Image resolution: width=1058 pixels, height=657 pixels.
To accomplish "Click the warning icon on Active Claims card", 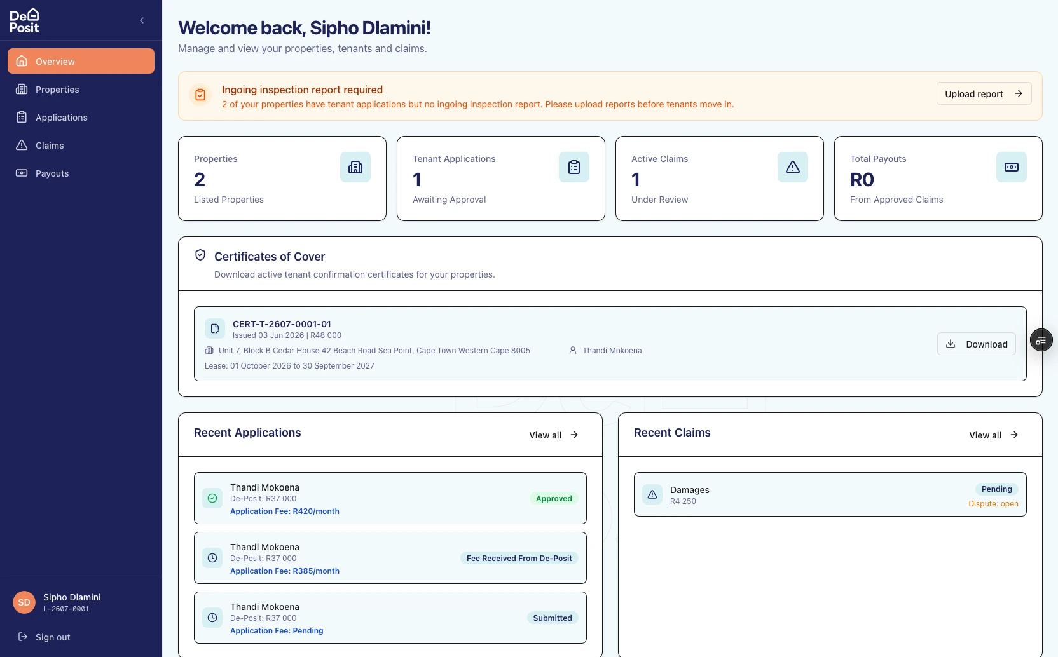I will tap(793, 167).
